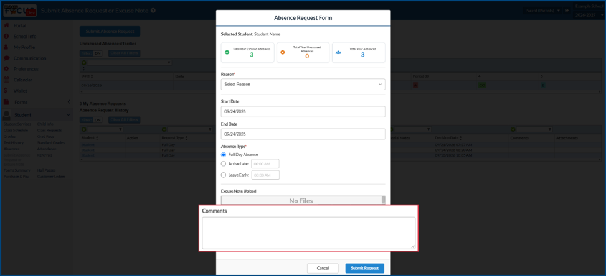The width and height of the screenshot is (606, 276).
Task: Click decision date 09/10/2026 10:05 AM
Action: (454, 155)
